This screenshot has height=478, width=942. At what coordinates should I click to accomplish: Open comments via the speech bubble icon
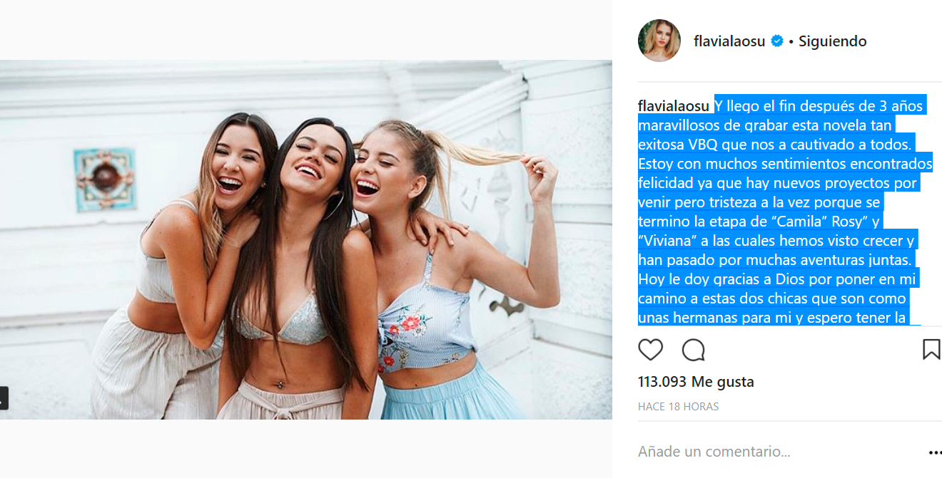693,350
